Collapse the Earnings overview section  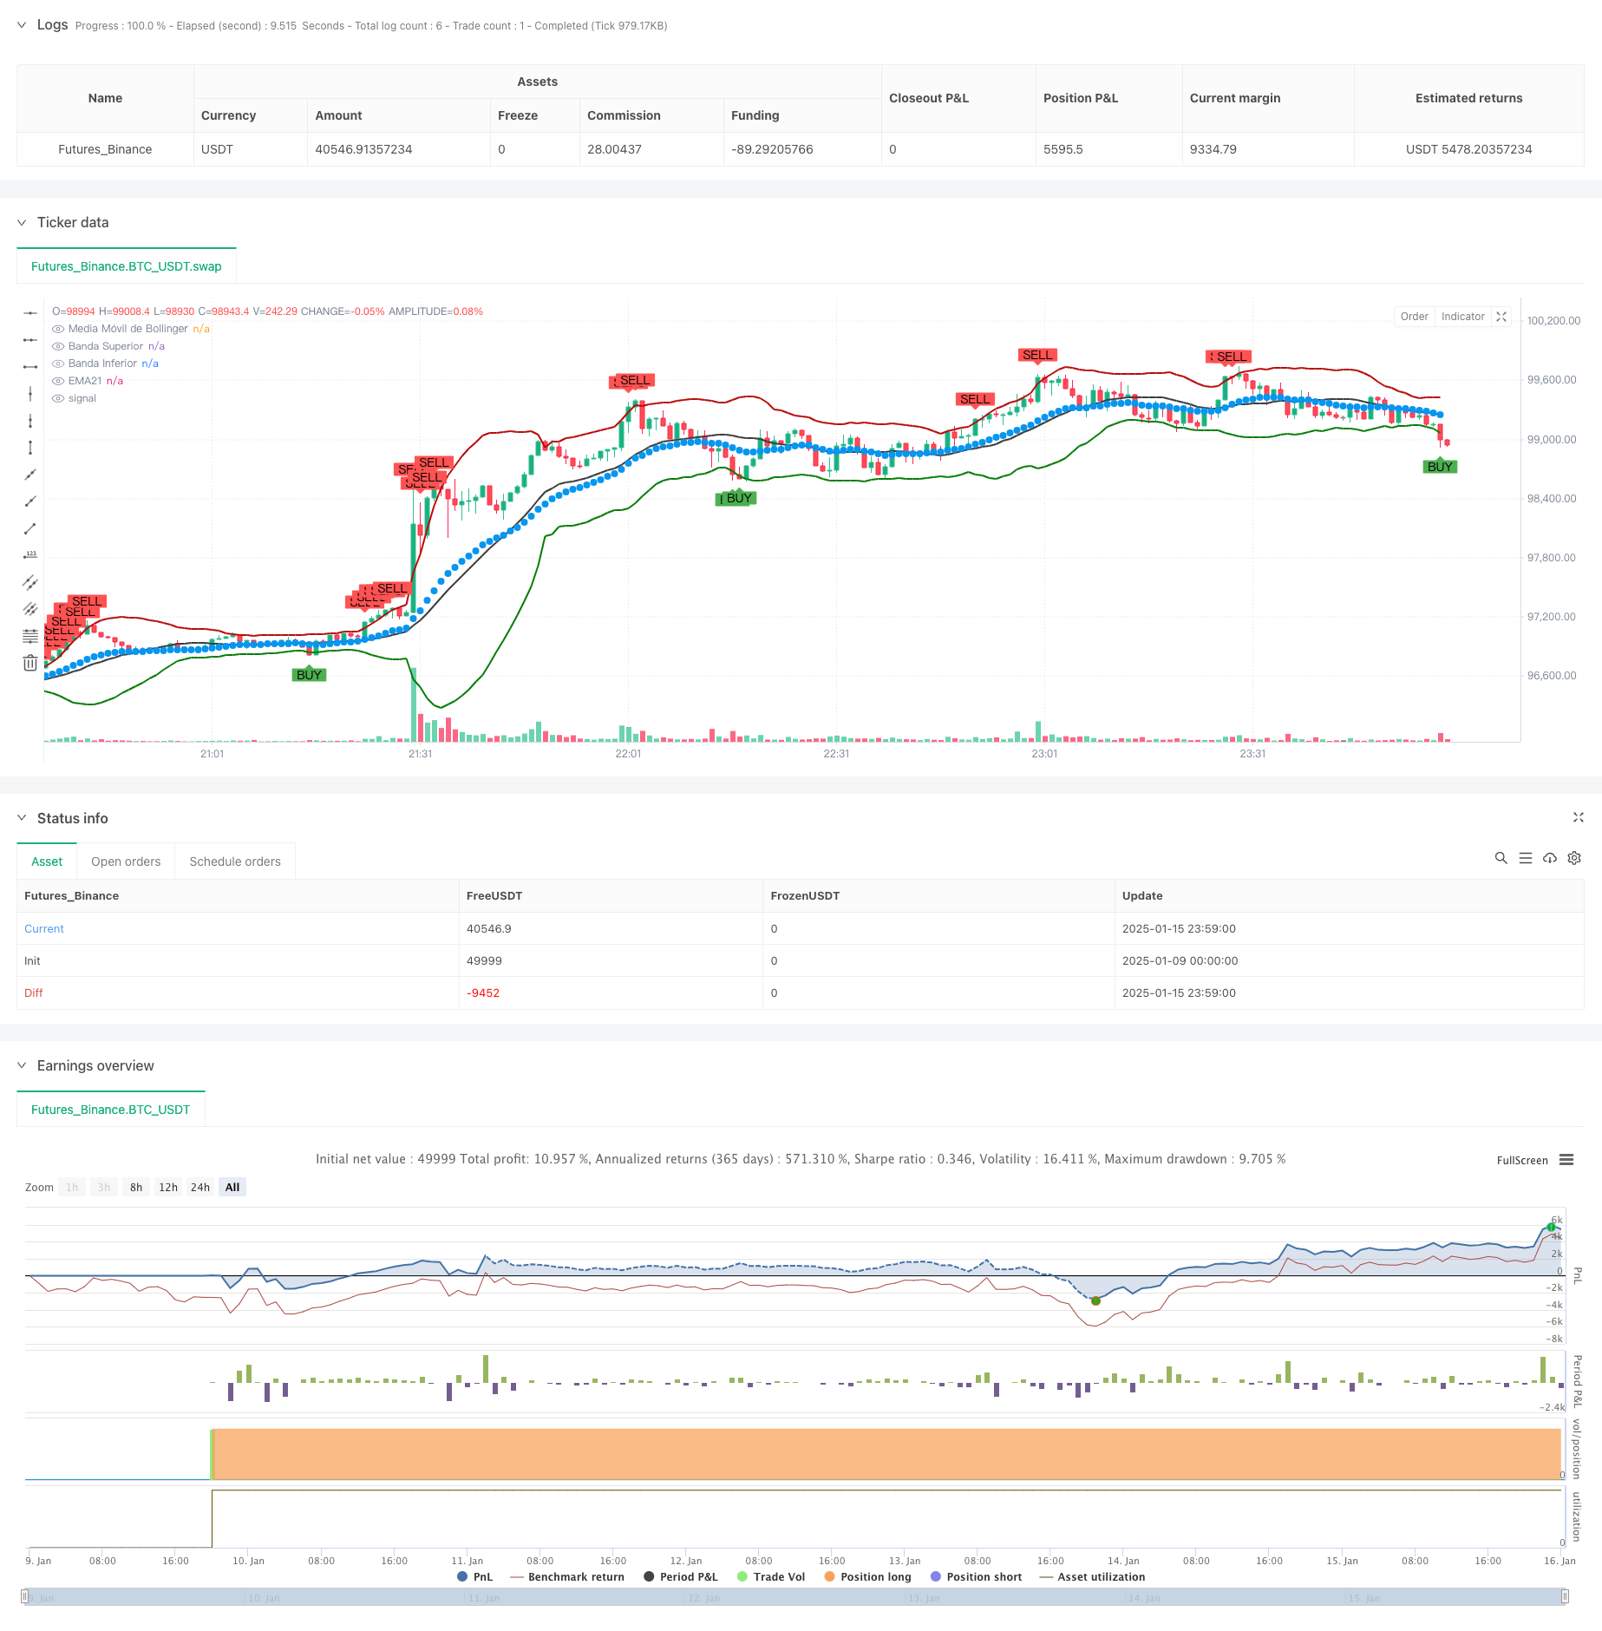point(22,1065)
